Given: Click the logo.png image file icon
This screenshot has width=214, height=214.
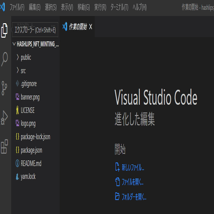Looking at the screenshot, I should pyautogui.click(x=18, y=123).
